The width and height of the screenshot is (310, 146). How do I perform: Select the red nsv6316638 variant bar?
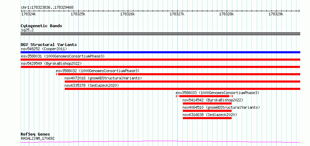[207, 118]
